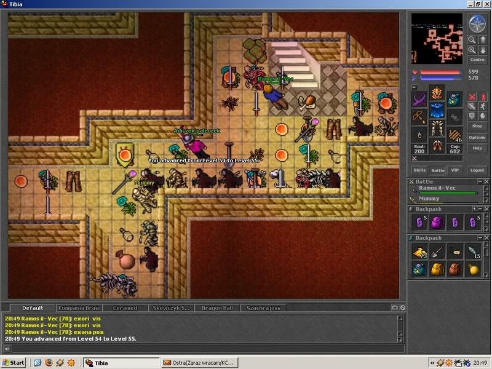The height and width of the screenshot is (369, 492).
Task: Open the Help window
Action: coord(477,148)
